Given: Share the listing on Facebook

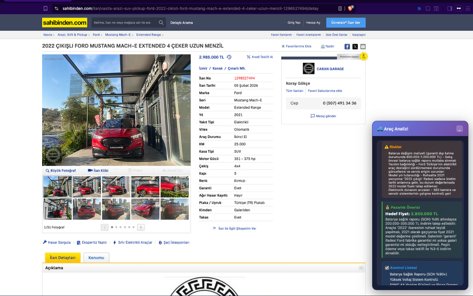Looking at the screenshot, I should [347, 47].
